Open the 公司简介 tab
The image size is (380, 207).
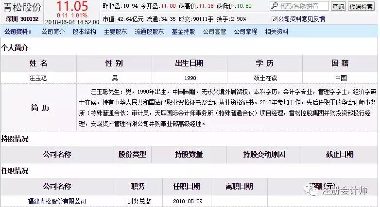[x=53, y=32]
